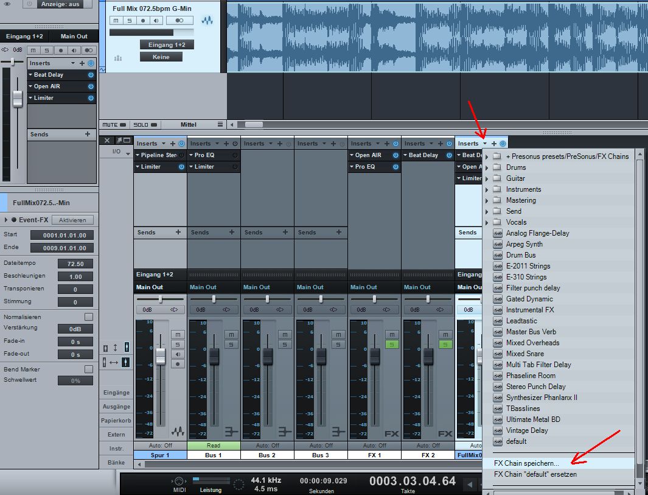
Task: Toggle the Open AIR insert on FX 1
Action: [x=395, y=155]
